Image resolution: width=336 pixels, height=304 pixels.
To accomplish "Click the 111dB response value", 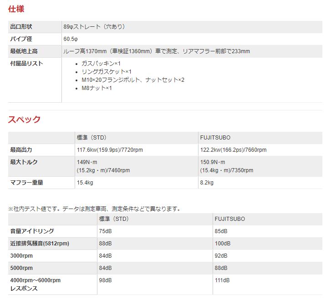I will [x=222, y=280].
